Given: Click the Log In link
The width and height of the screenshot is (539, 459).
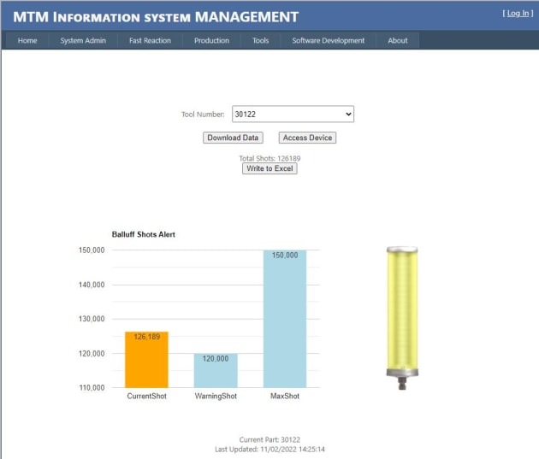Looking at the screenshot, I should [x=518, y=14].
